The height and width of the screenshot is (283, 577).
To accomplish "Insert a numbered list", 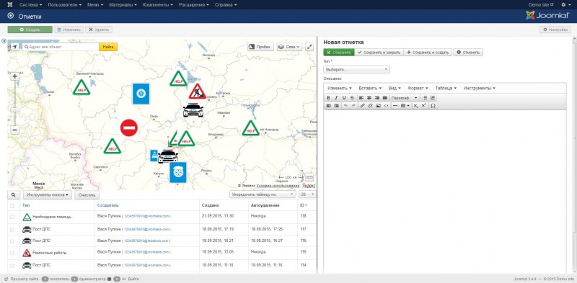I will [433, 98].
